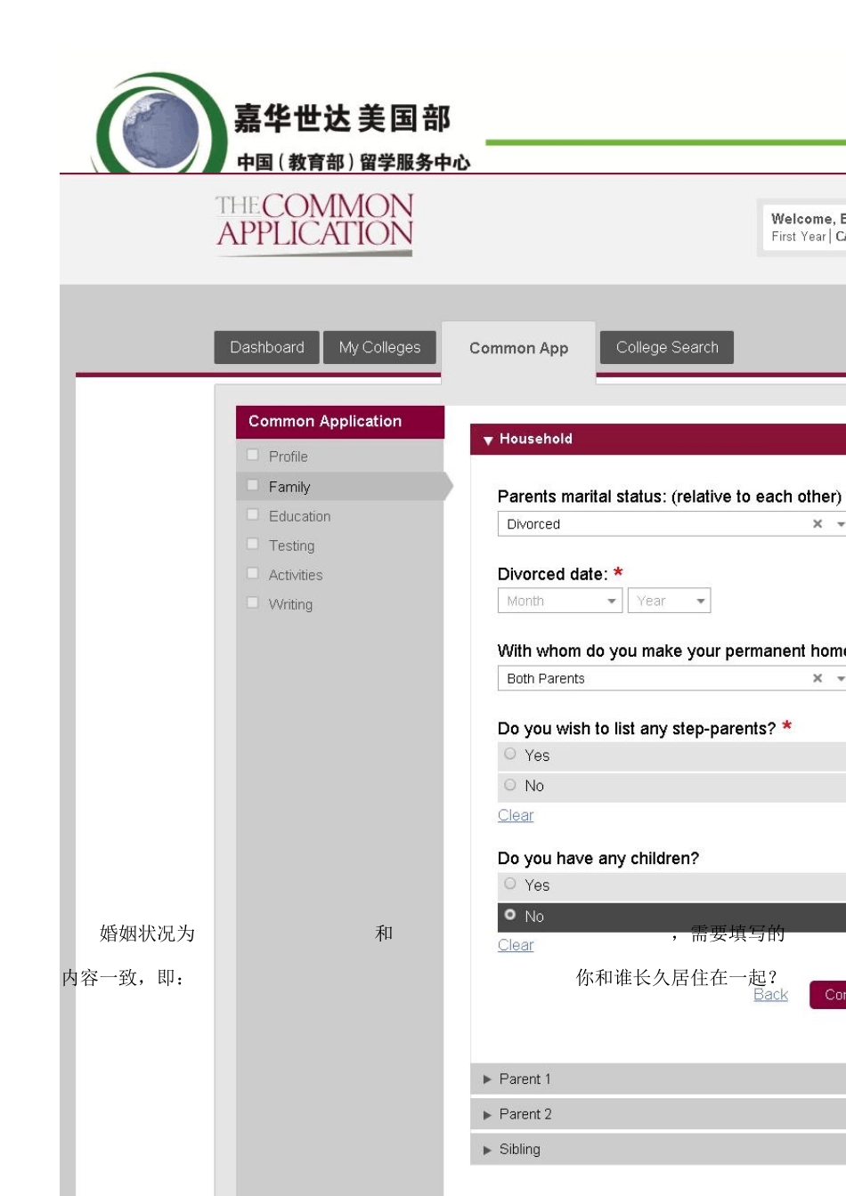The image size is (846, 1196).
Task: Clear the step-parents answer
Action: [516, 815]
